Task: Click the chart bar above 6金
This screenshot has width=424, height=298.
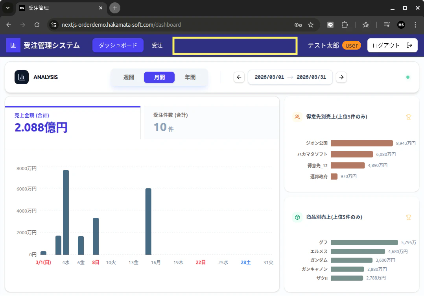Action: 81,246
